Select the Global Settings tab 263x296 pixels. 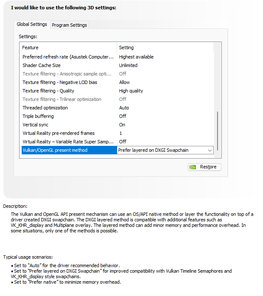32,24
